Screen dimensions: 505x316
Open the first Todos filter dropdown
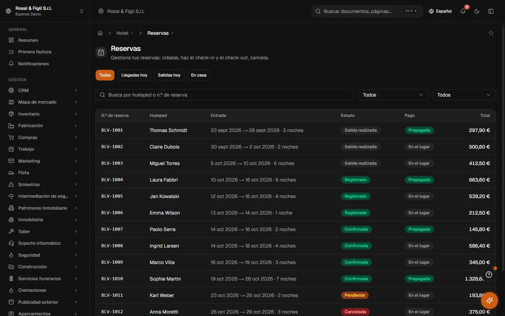(x=393, y=95)
